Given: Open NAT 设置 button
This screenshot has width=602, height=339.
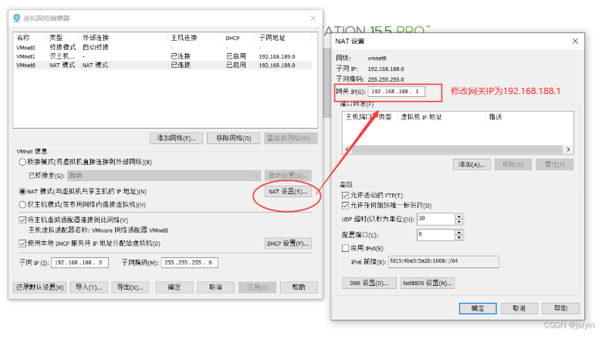Looking at the screenshot, I should coord(288,191).
